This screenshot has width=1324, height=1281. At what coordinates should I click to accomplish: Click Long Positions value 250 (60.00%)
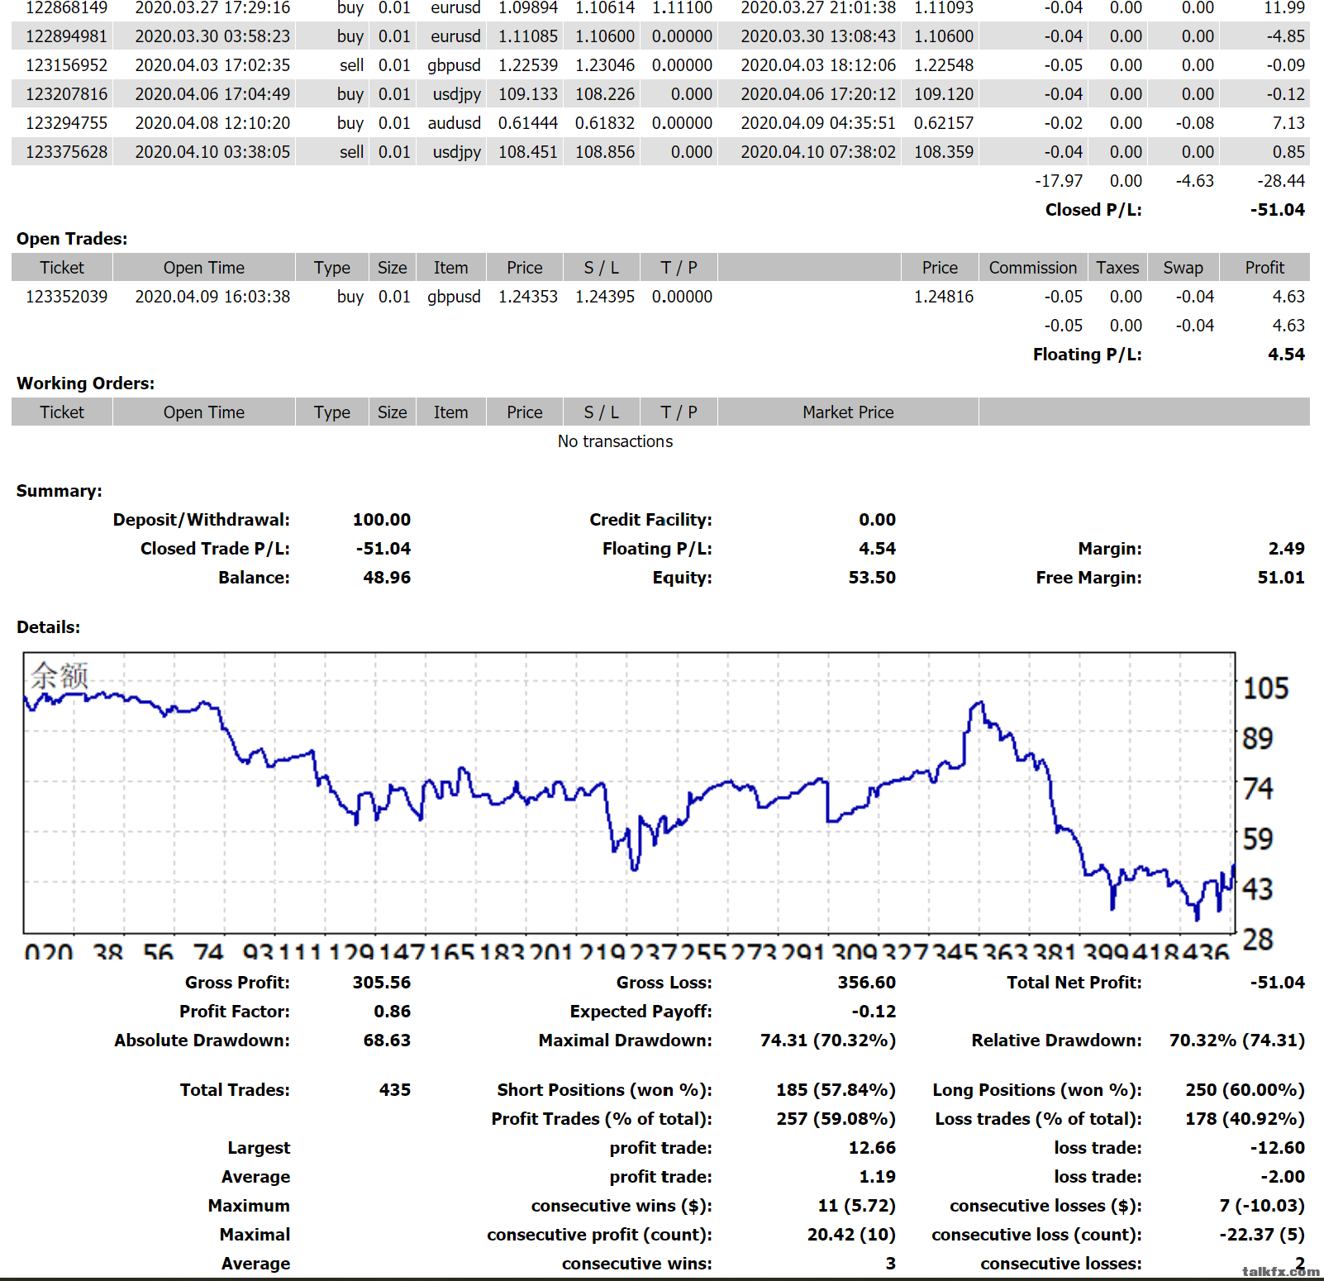tap(1245, 1090)
